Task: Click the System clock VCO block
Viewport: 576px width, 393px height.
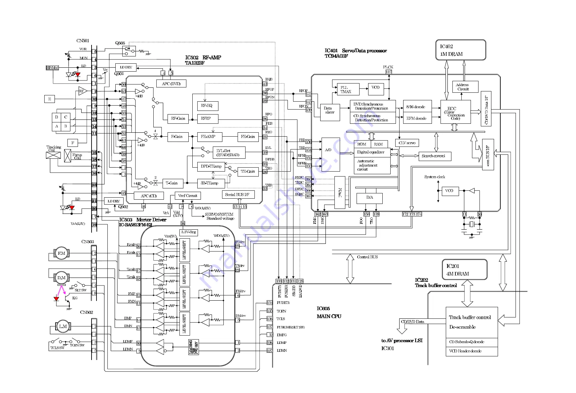Action: pyautogui.click(x=450, y=191)
